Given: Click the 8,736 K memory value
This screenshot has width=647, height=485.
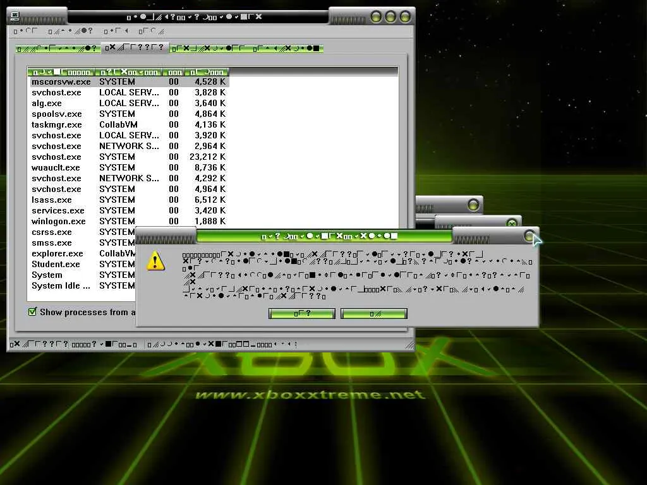Looking at the screenshot, I should tap(210, 167).
